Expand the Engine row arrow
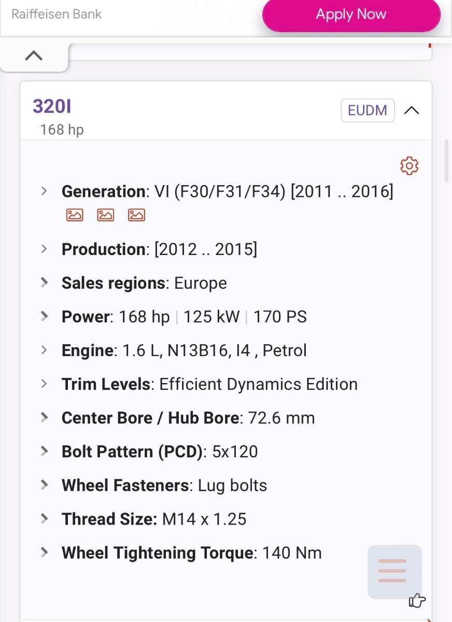Image resolution: width=452 pixels, height=622 pixels. (x=45, y=350)
